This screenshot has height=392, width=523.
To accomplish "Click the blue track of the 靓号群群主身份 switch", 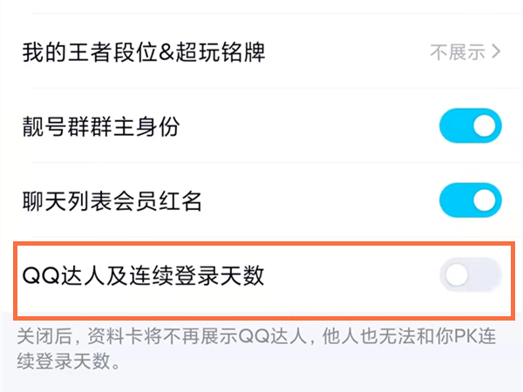I will coord(455,128).
